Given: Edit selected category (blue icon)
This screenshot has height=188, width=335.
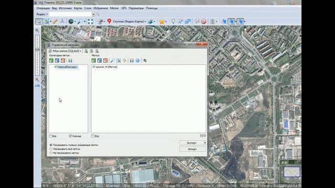Looking at the screenshot, I should point(57,61).
